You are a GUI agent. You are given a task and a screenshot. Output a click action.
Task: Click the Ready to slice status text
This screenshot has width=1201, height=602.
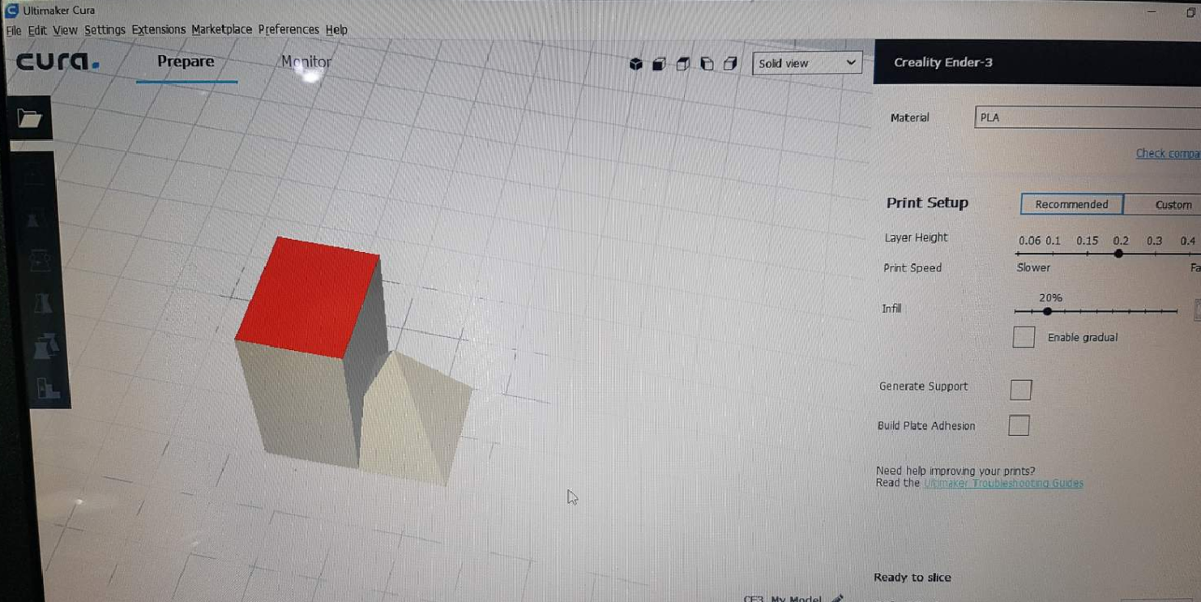pyautogui.click(x=913, y=578)
